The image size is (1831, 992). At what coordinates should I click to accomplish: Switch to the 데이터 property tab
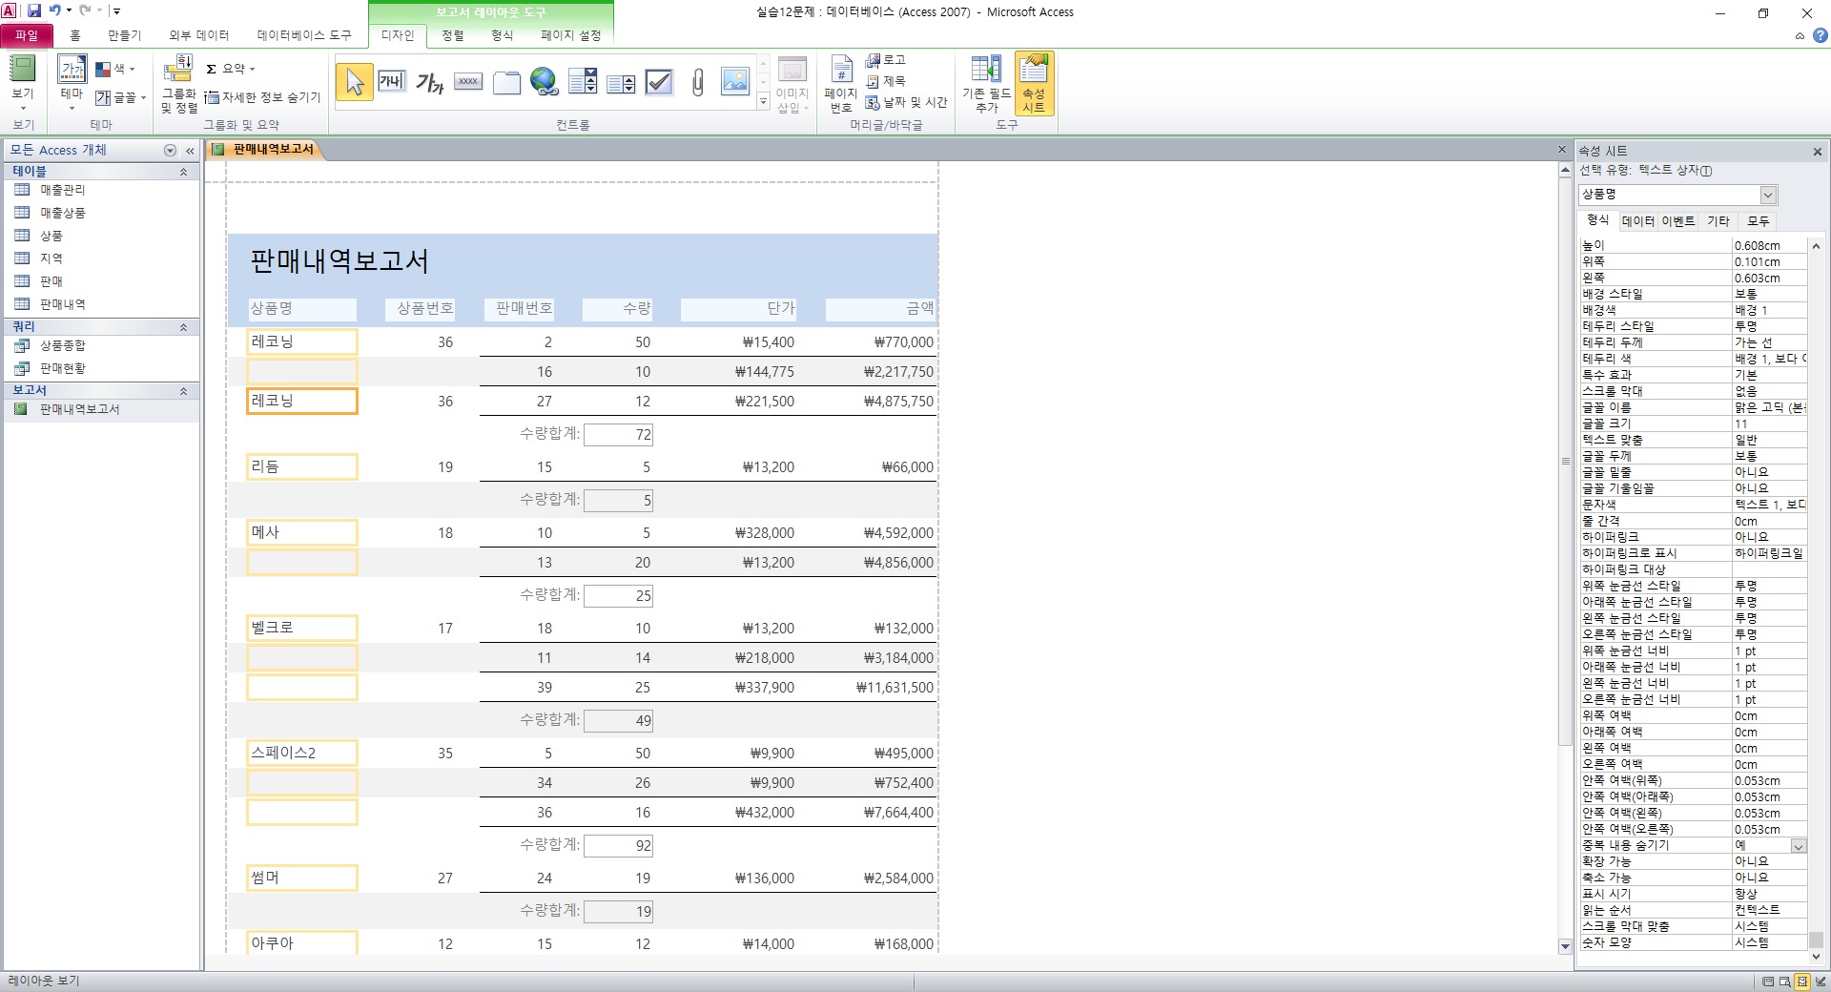(1637, 221)
